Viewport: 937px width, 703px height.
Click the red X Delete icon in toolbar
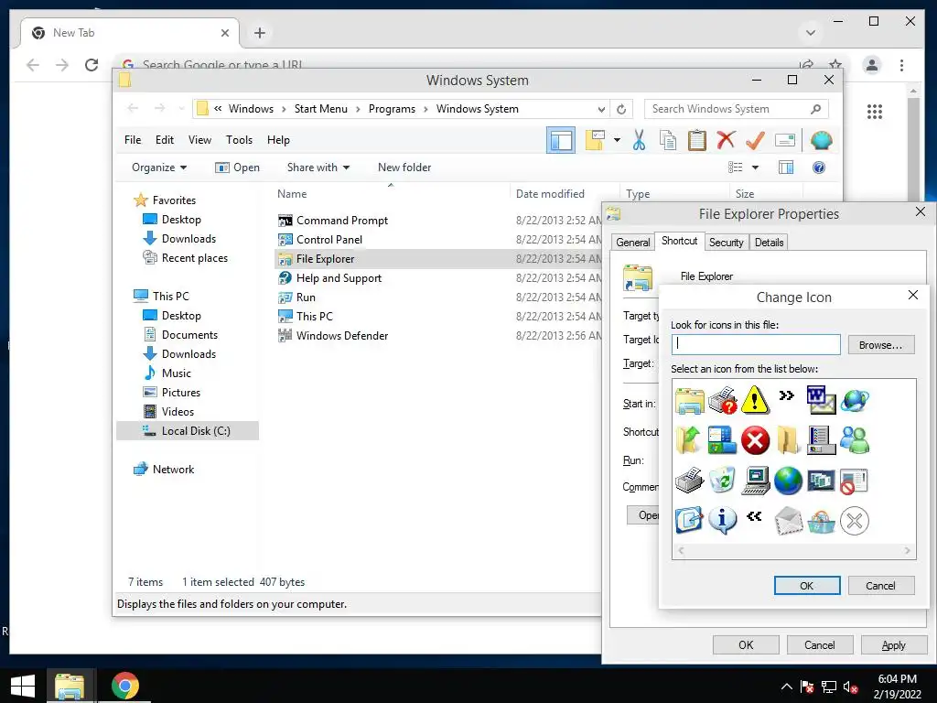[x=726, y=140]
